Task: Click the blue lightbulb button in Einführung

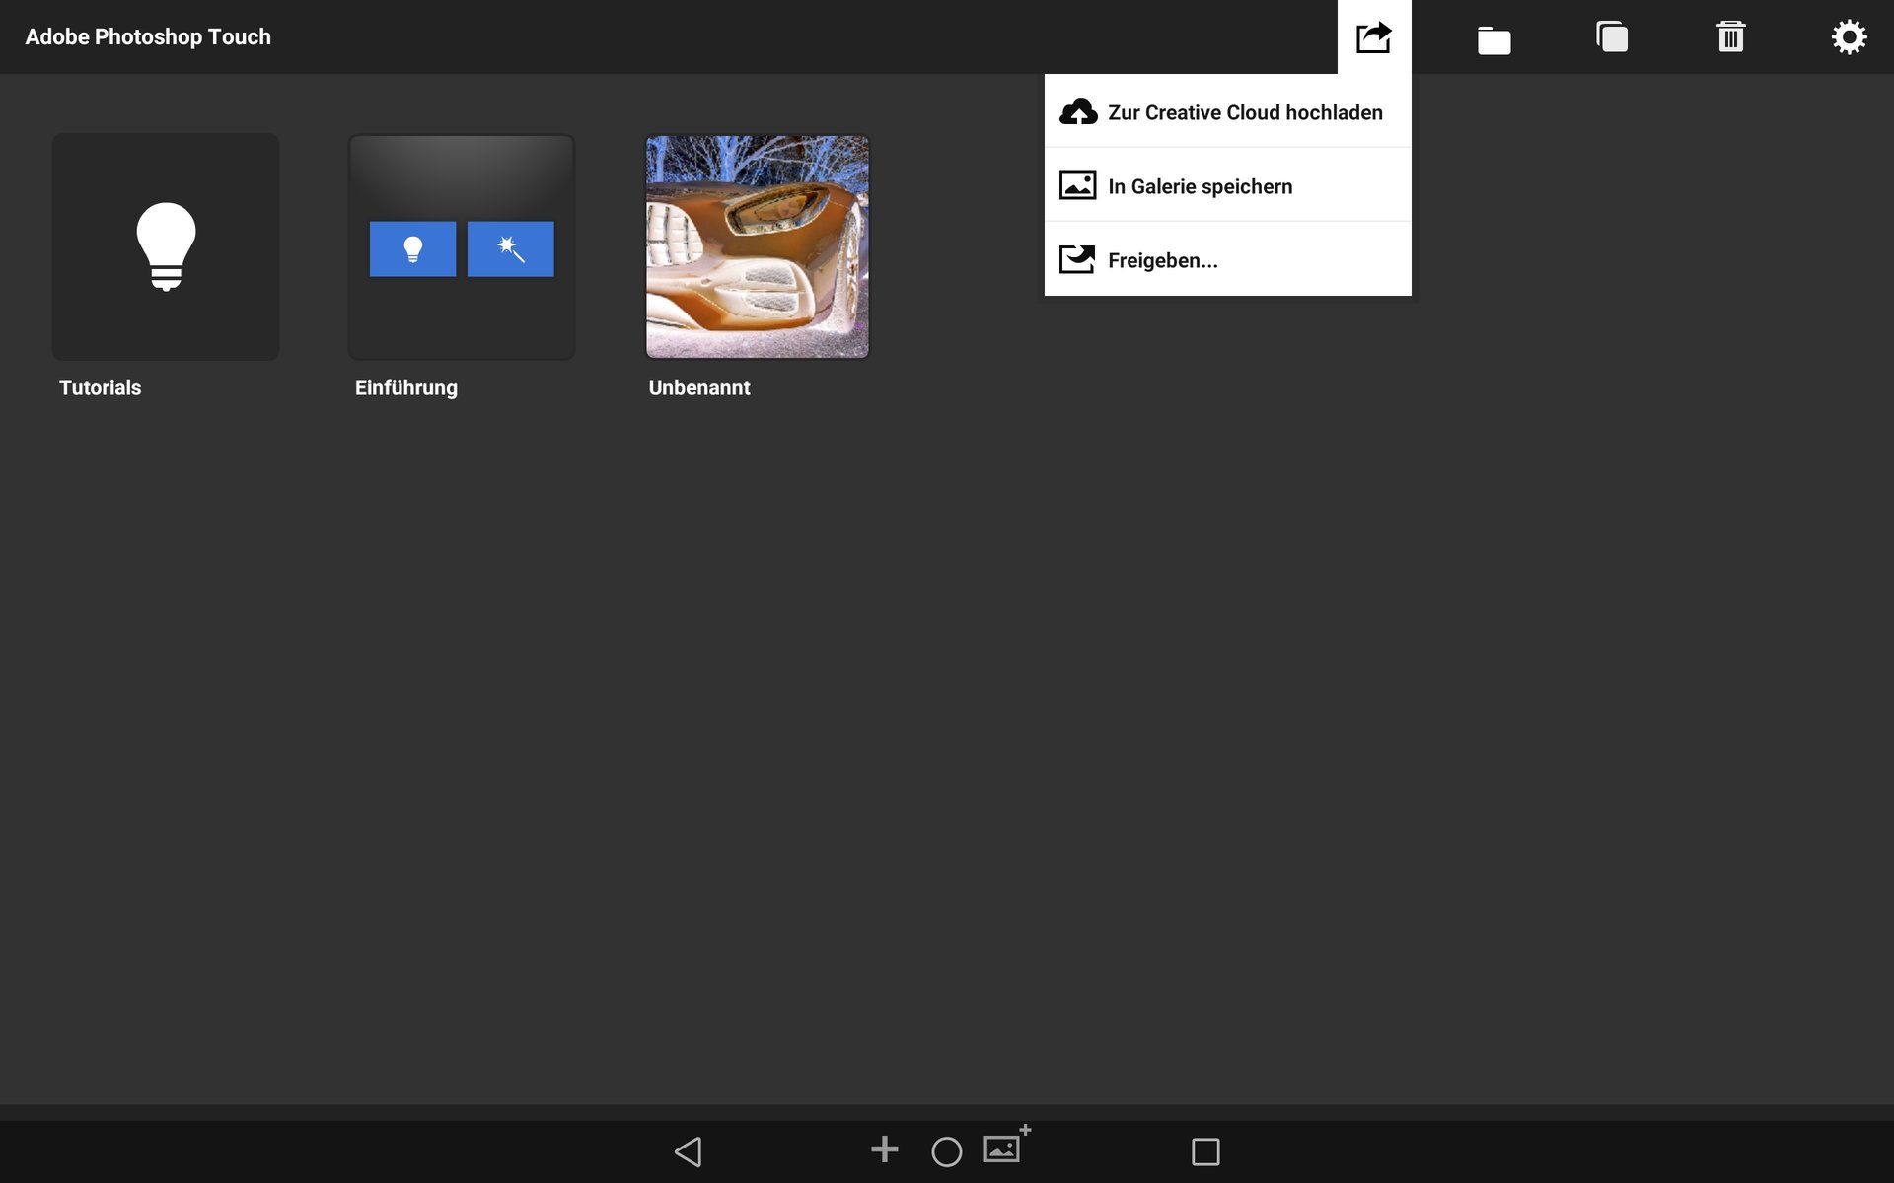Action: tap(412, 248)
